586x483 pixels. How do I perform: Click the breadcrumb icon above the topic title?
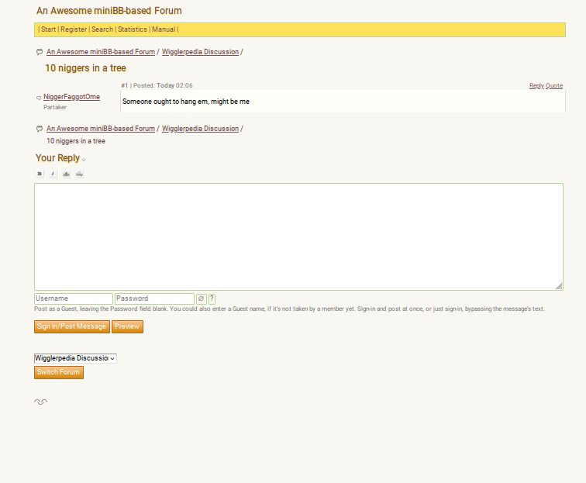(40, 52)
